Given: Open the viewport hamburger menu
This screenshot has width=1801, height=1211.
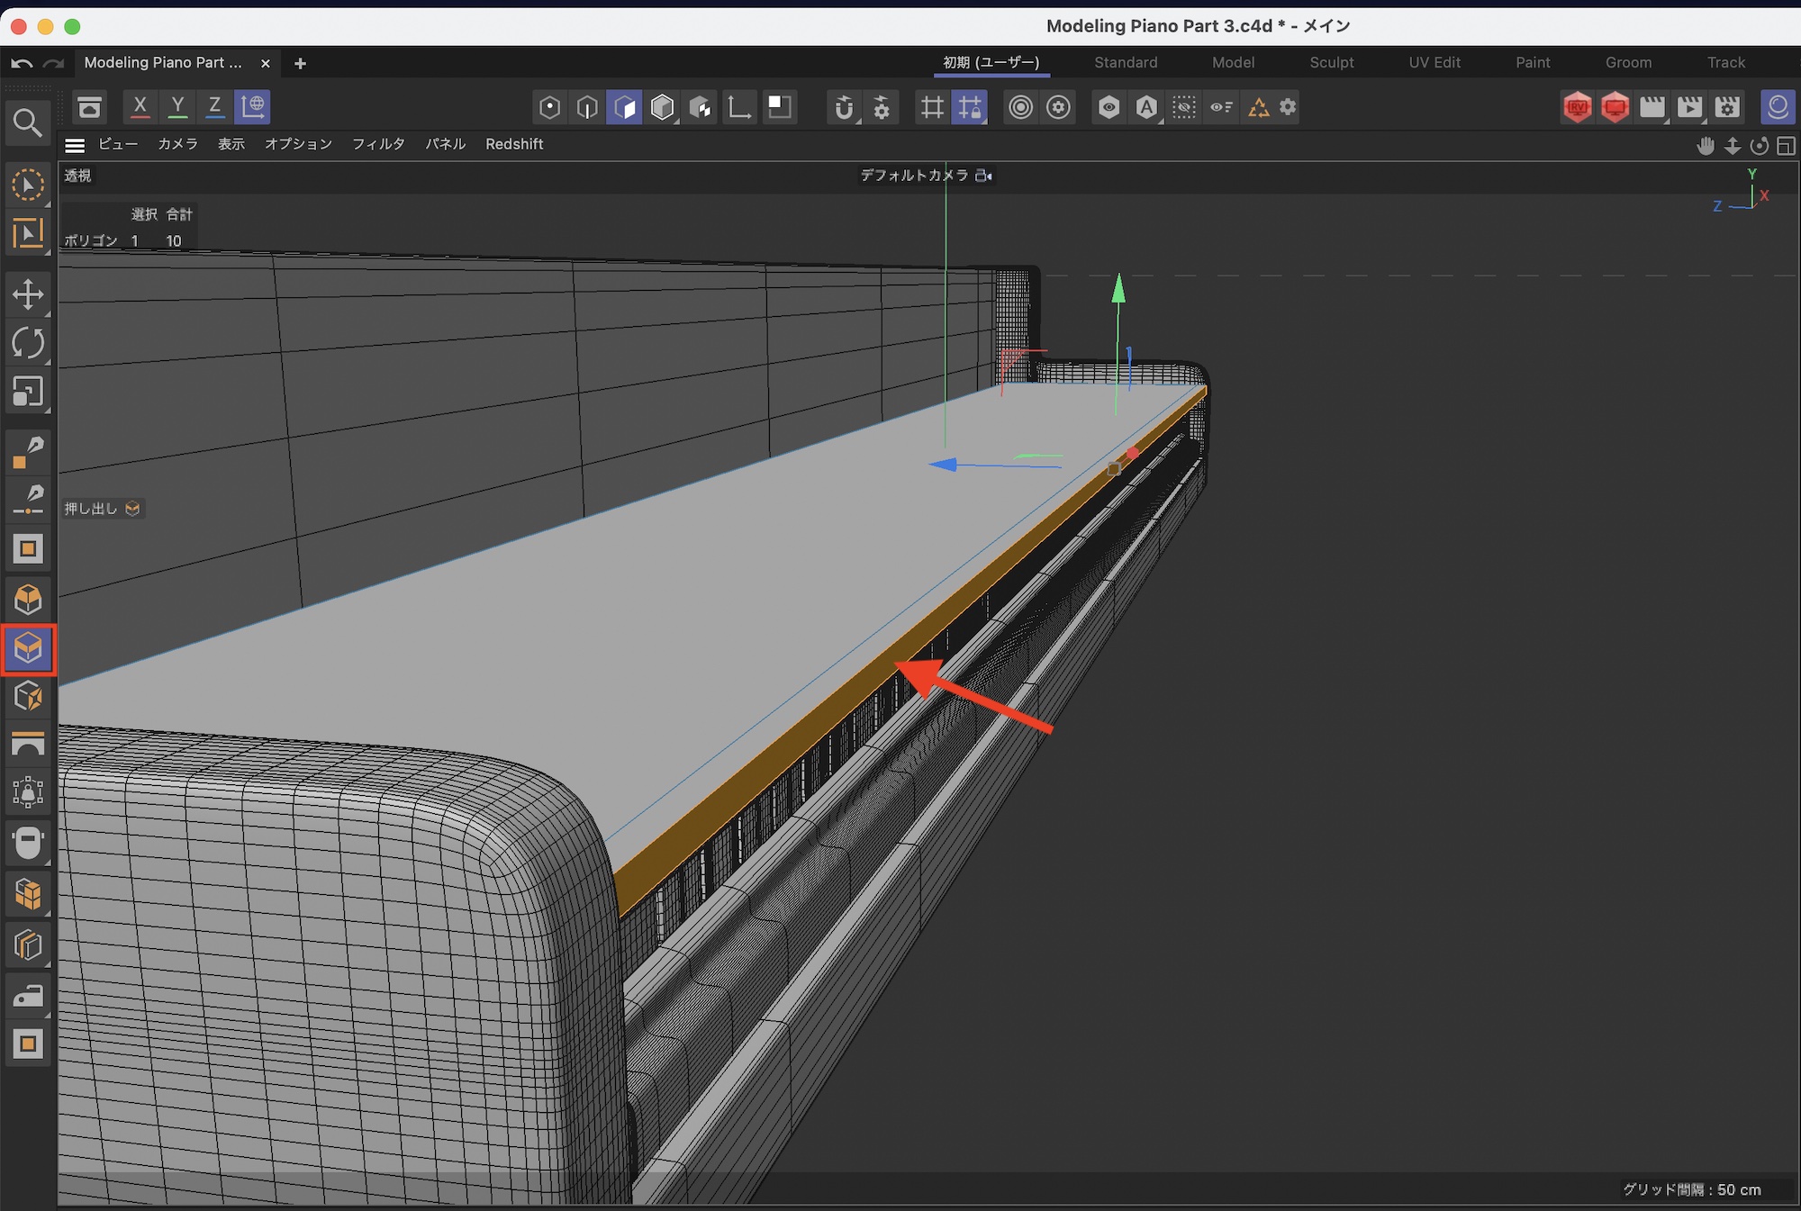Looking at the screenshot, I should click(x=75, y=144).
